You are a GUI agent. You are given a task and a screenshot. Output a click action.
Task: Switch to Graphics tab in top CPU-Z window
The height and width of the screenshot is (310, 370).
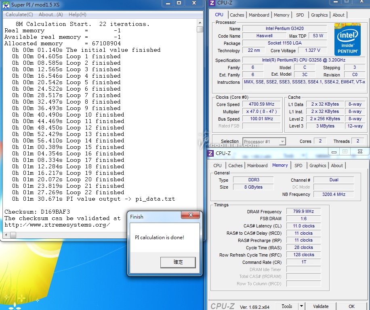(319, 15)
